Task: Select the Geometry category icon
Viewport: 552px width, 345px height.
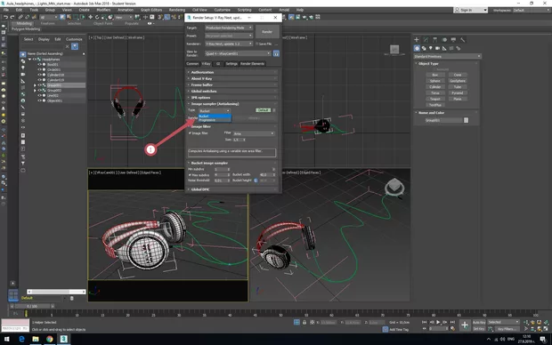Action: tap(417, 48)
